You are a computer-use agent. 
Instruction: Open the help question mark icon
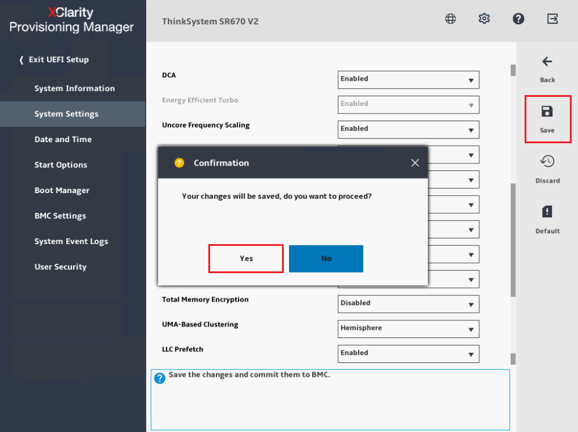pyautogui.click(x=518, y=19)
